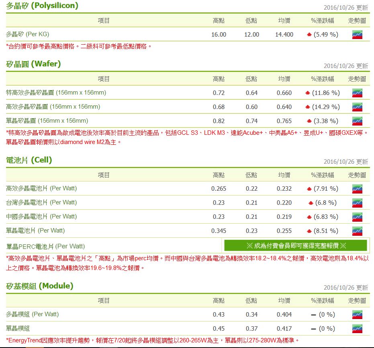Open trend chart icon for 中國多晶電池片
374x348 pixels.
[x=357, y=217]
